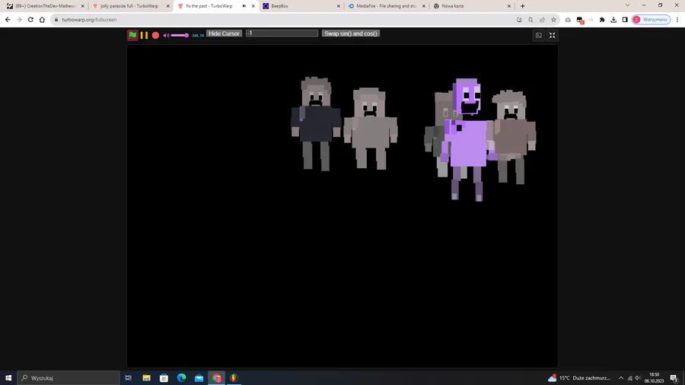Open Microsoft Store from the taskbar

(164, 378)
